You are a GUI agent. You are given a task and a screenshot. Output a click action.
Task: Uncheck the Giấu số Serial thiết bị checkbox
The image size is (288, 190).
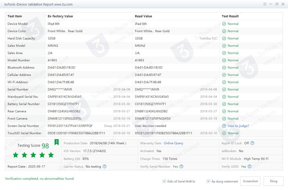pyautogui.click(x=164, y=181)
